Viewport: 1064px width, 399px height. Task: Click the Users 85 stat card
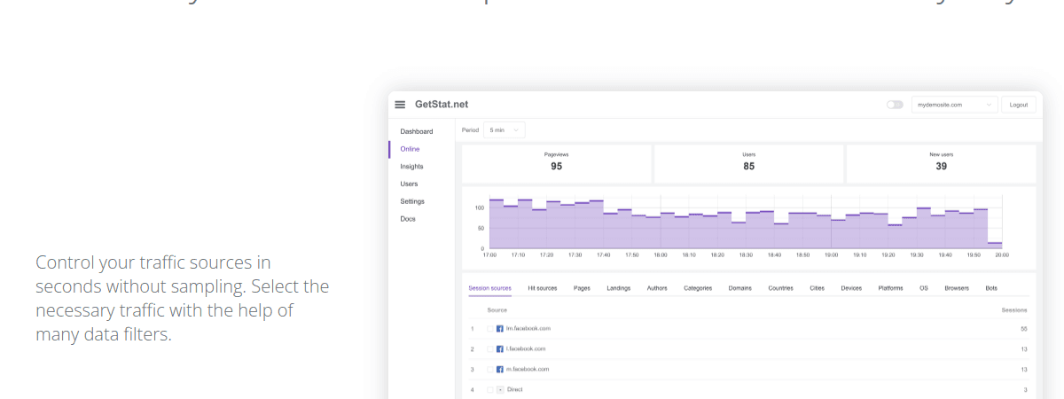click(749, 164)
